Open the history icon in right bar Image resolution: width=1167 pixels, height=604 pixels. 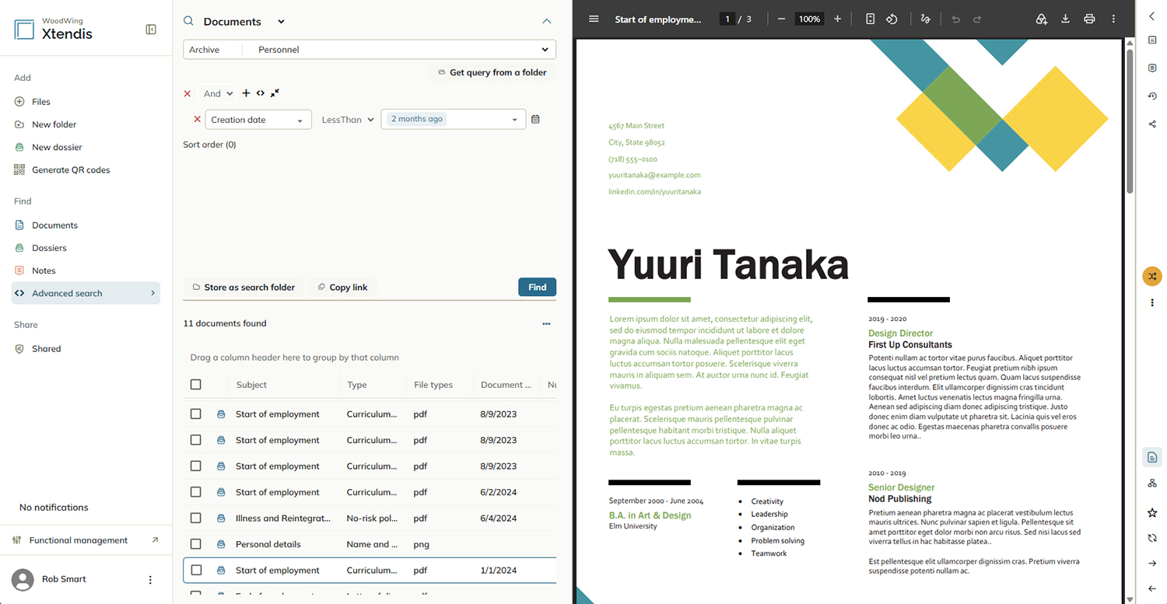pos(1152,96)
